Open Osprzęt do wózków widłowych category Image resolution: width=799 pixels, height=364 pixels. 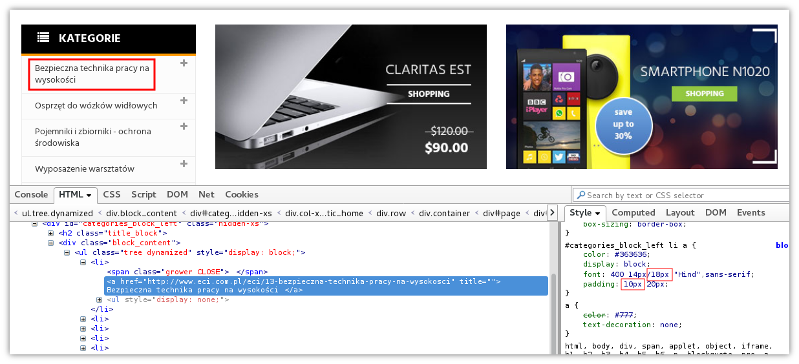coord(96,105)
